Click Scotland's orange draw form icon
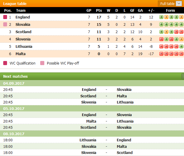184x156 pixels. 166,32
